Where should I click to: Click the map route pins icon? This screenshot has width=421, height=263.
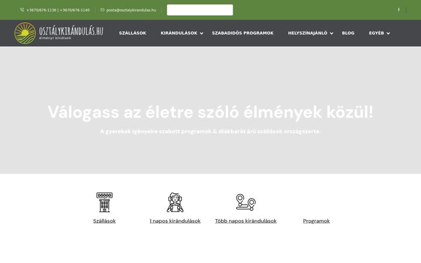point(246,202)
